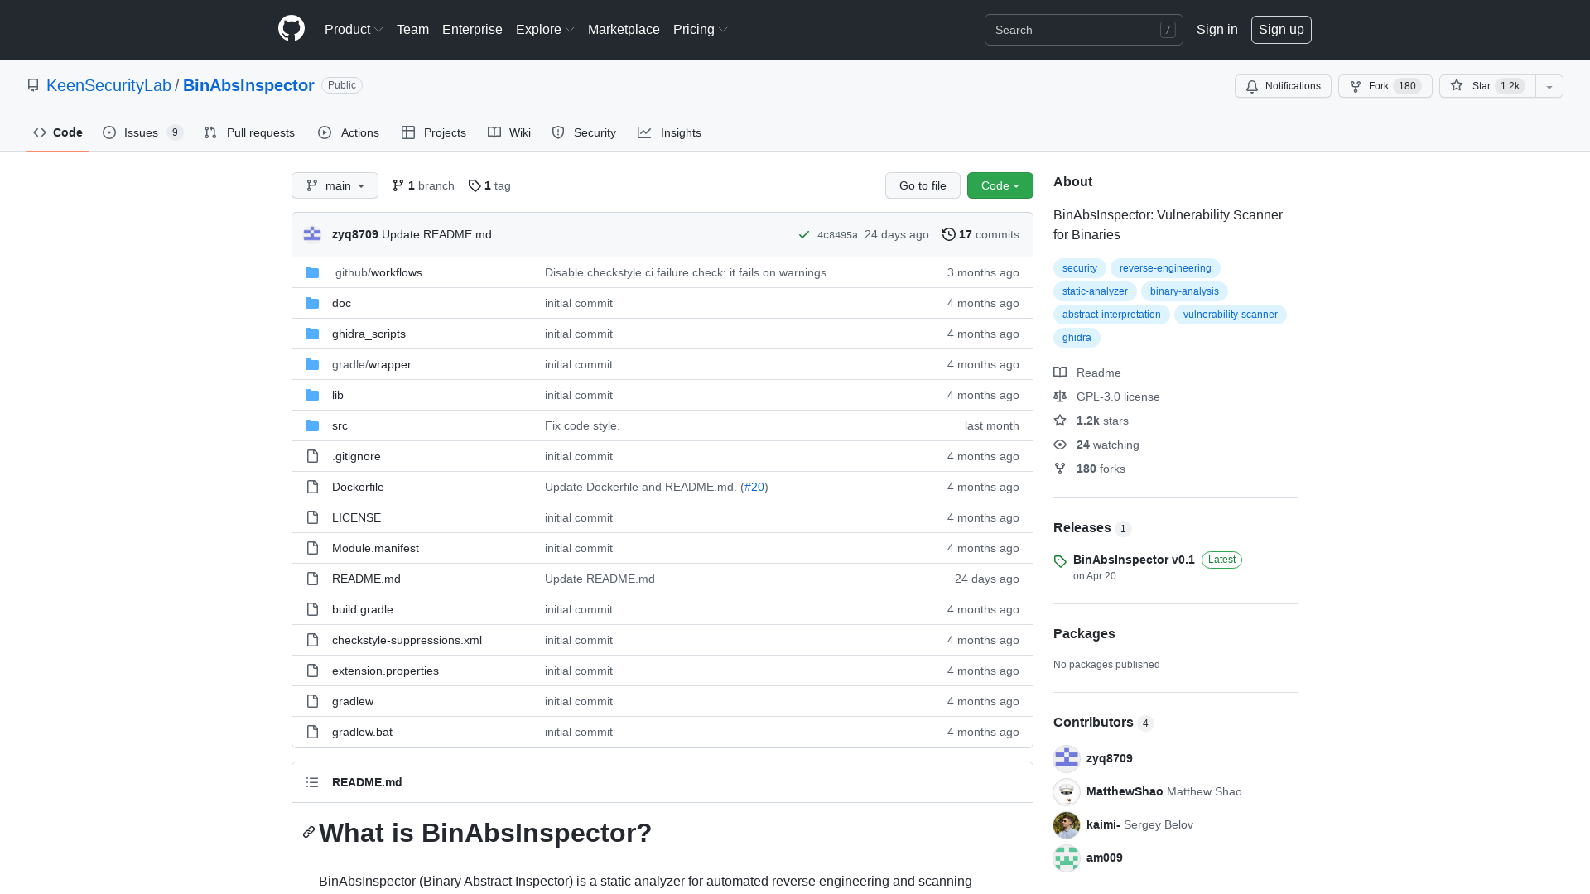Open ghidra_scripts folder icon
Viewport: 1590px width, 894px height.
tap(312, 334)
